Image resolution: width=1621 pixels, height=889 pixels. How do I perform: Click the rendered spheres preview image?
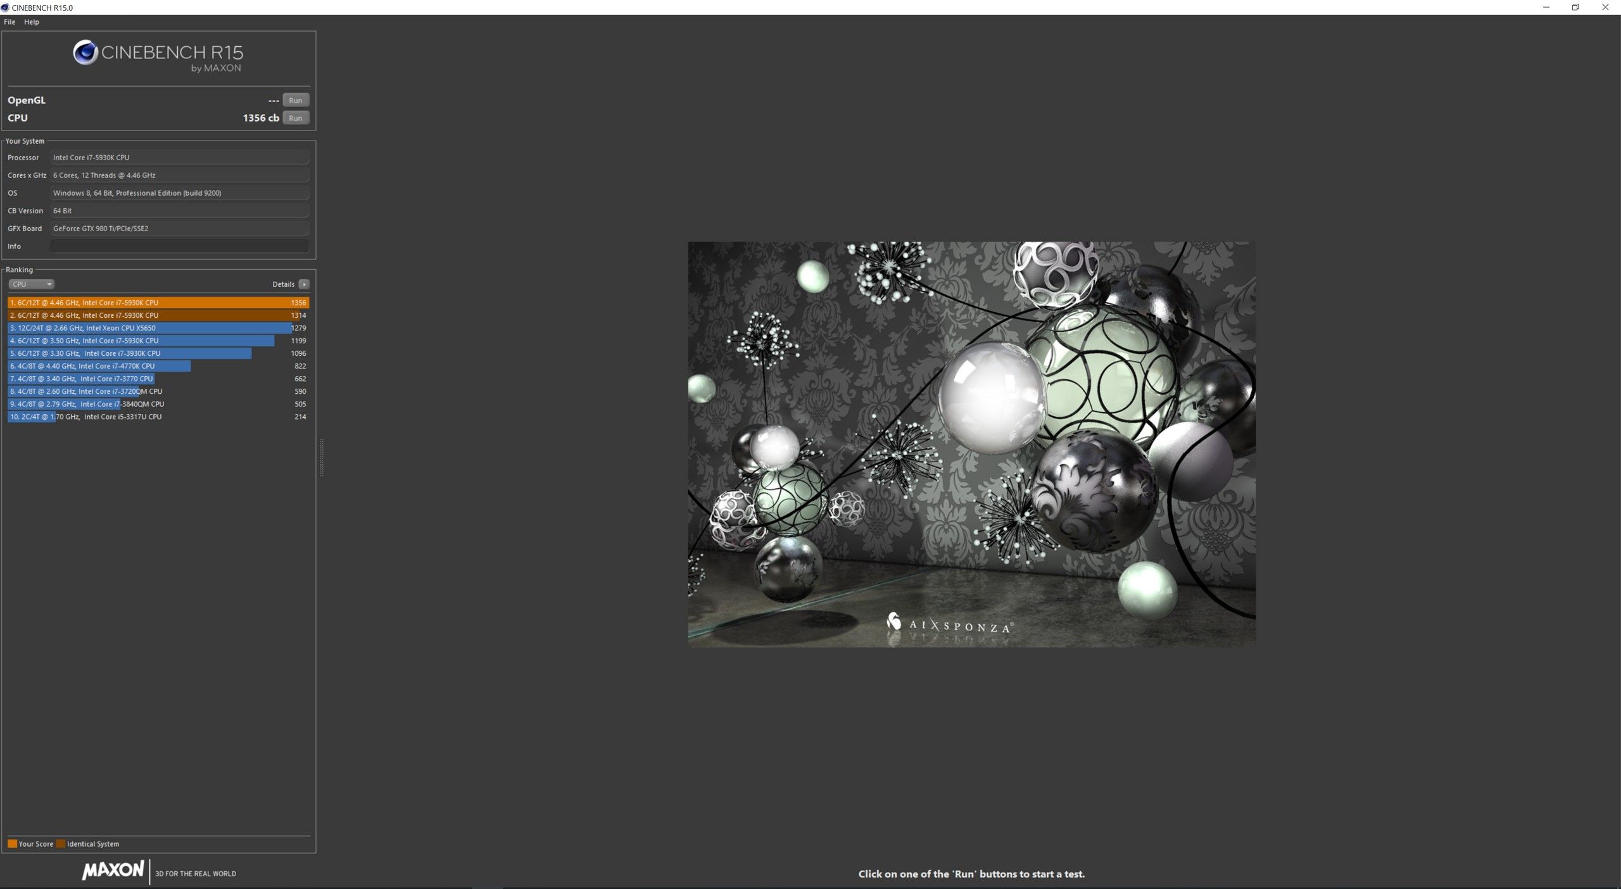(x=971, y=443)
